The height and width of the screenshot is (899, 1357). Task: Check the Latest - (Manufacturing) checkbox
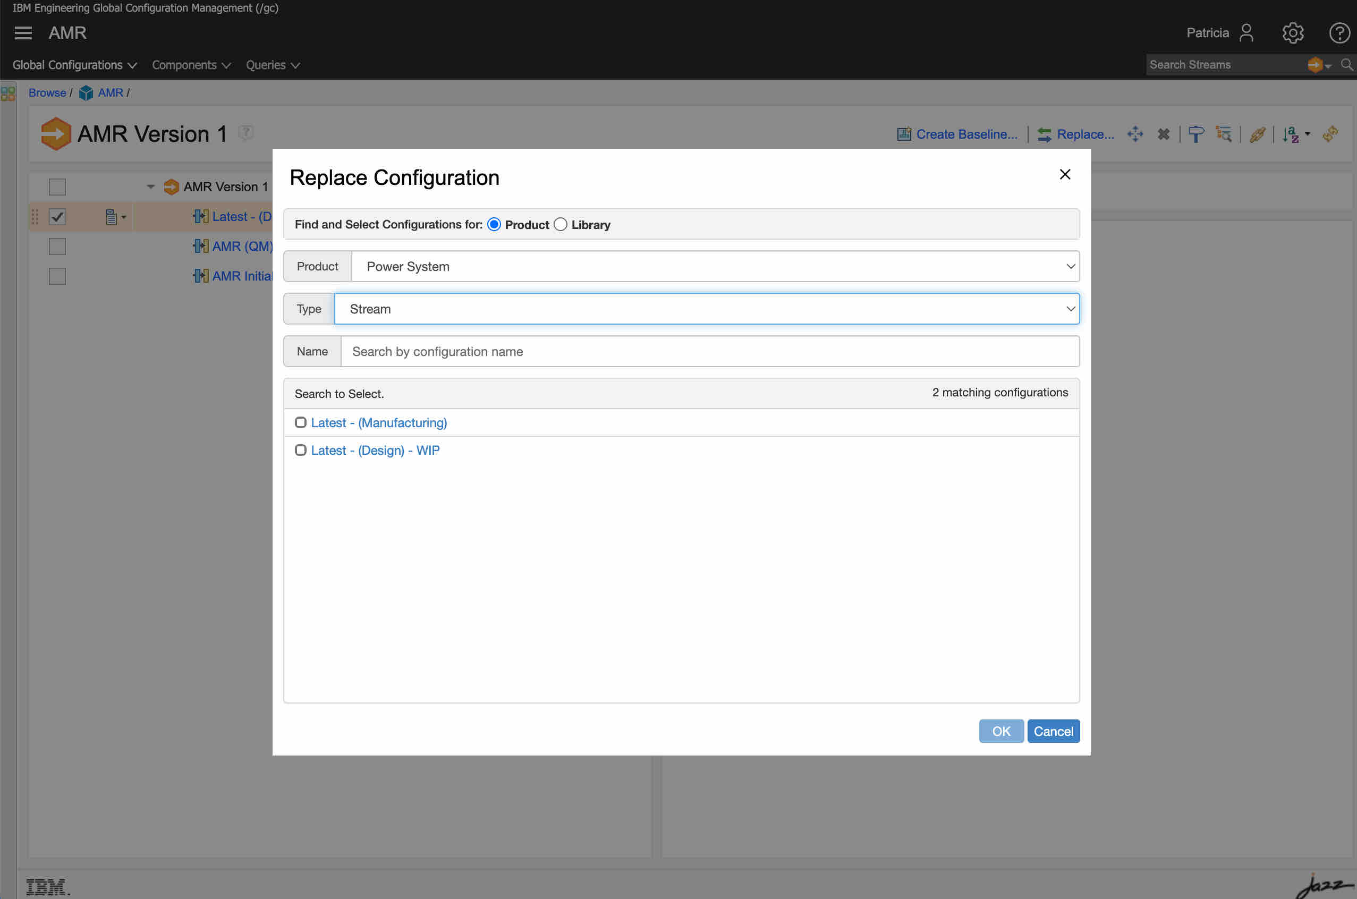[x=300, y=422]
